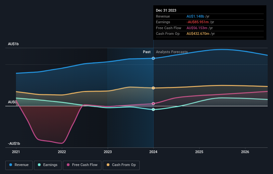Click the AU$432.670m cash from op value

click(198, 34)
